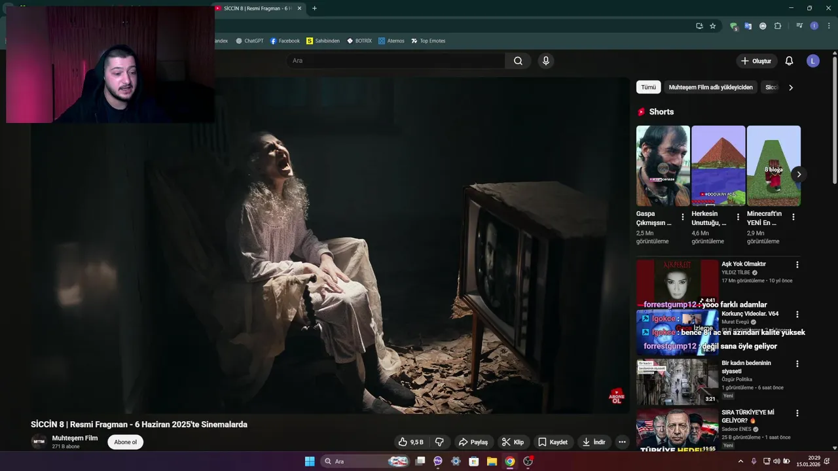This screenshot has width=838, height=471.
Task: Open options menu for Herkesin Unuttuğu short
Action: (x=738, y=217)
